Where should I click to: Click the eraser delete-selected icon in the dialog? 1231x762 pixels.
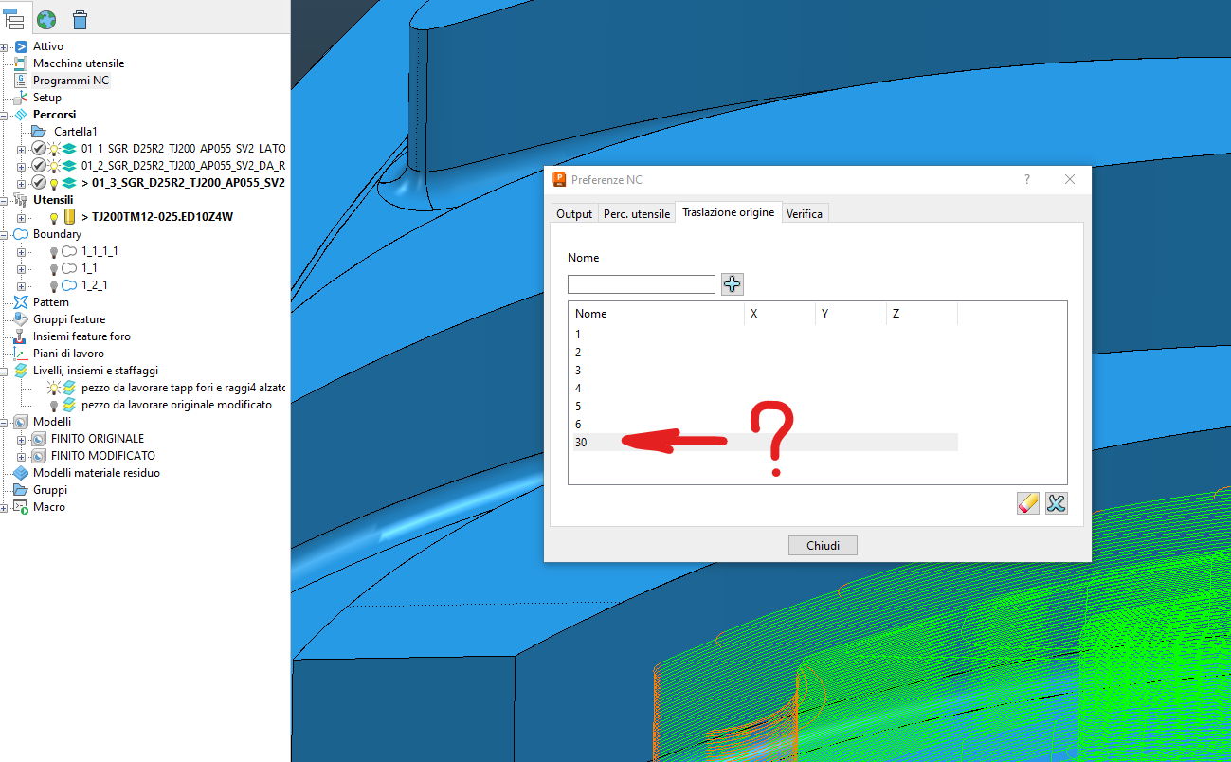(1028, 503)
